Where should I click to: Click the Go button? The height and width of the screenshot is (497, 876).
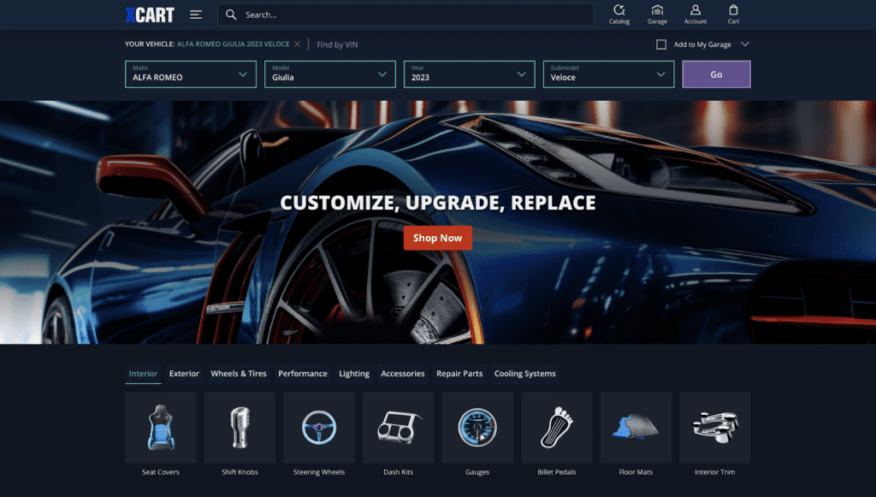pos(716,74)
